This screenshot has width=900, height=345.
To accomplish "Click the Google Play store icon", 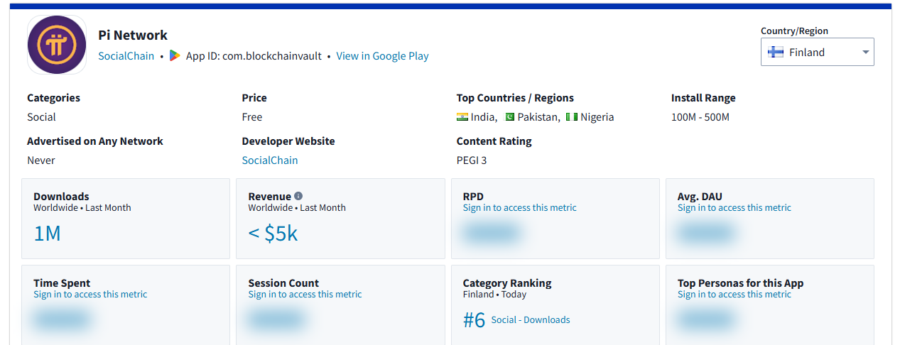I will (175, 55).
